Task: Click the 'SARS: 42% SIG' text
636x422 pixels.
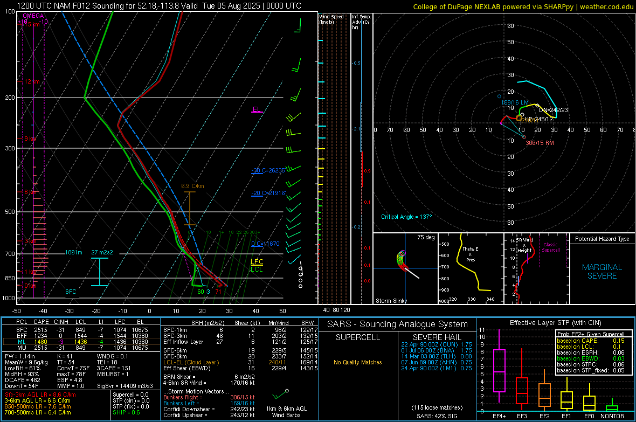Action: coord(437,416)
